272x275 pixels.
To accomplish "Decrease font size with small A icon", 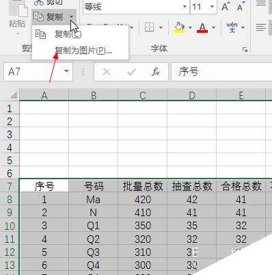I will [241, 6].
